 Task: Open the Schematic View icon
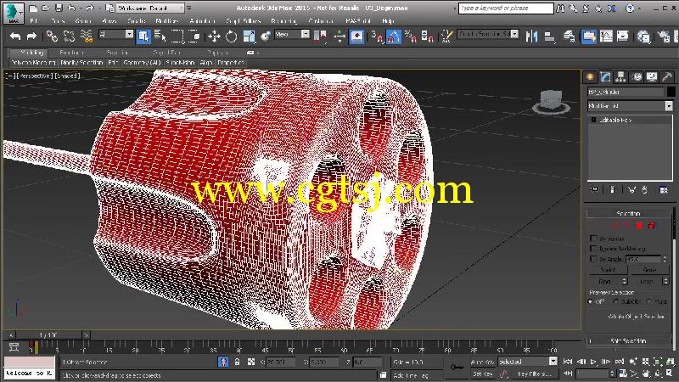tap(623, 37)
